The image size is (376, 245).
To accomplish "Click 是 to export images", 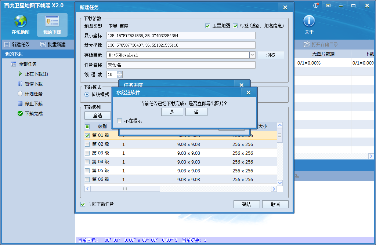I will click(x=172, y=112).
